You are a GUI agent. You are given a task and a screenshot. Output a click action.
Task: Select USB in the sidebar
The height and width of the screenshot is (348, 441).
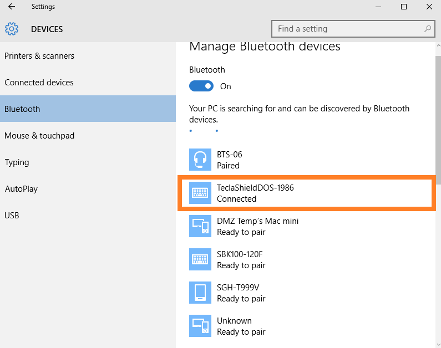tap(12, 216)
